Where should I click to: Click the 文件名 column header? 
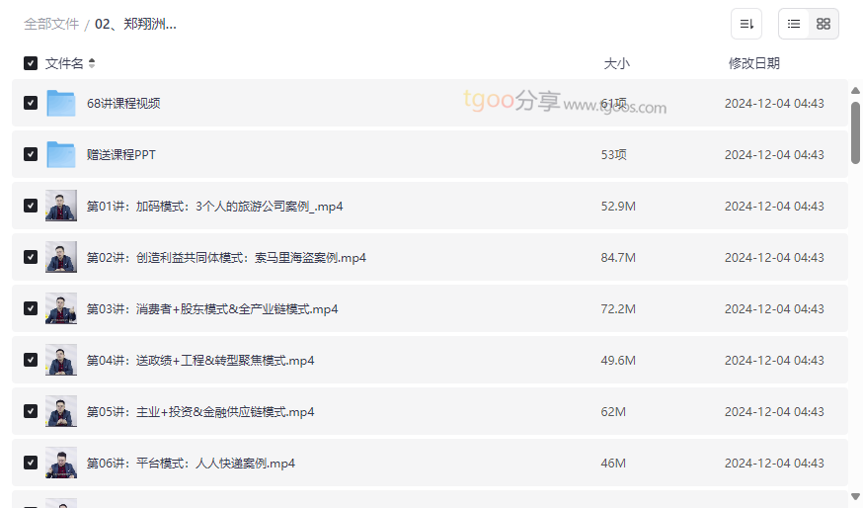64,63
